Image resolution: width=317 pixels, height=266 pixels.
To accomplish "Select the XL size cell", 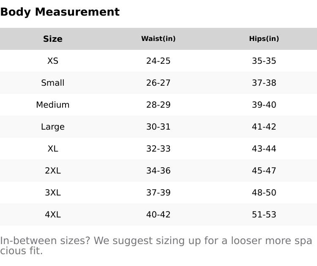I will click(x=53, y=149).
